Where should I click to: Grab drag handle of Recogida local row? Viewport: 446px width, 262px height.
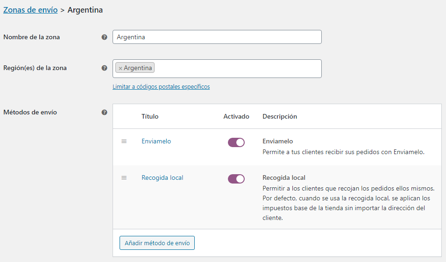124,178
